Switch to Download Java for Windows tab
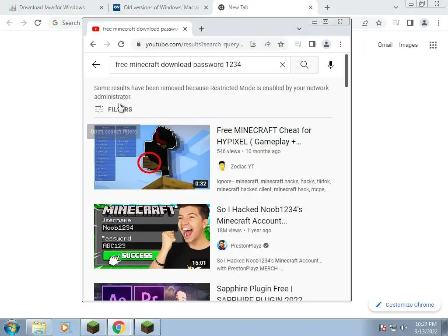This screenshot has width=448, height=336. (x=52, y=7)
